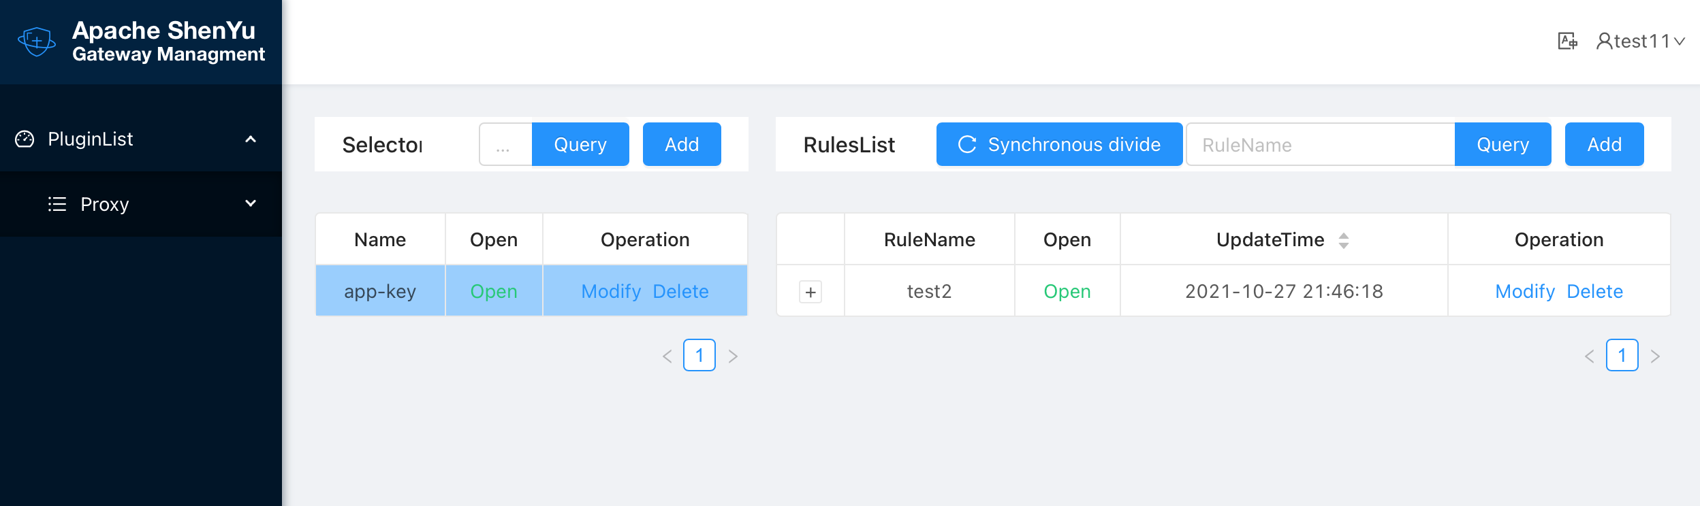
Task: Click the Proxy list icon
Action: click(57, 204)
